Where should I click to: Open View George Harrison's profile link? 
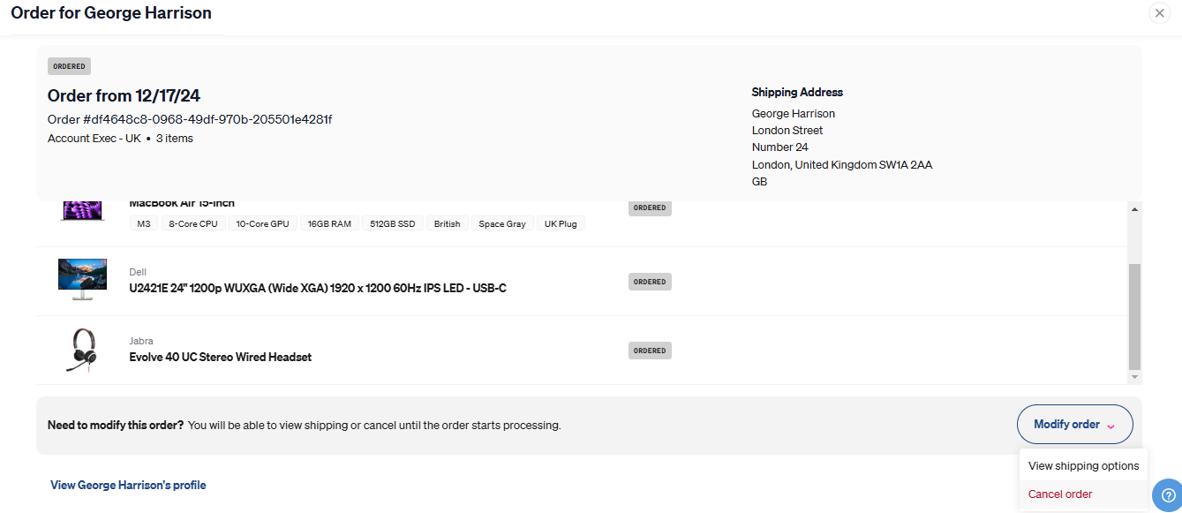(128, 485)
